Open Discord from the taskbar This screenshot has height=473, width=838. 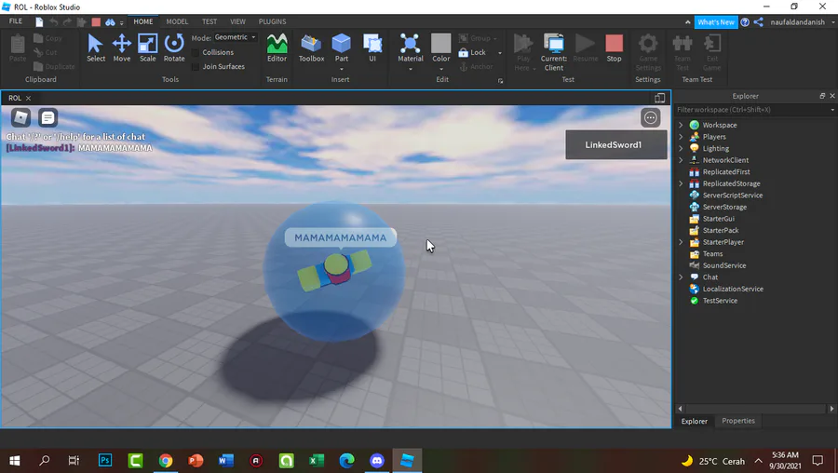point(377,460)
